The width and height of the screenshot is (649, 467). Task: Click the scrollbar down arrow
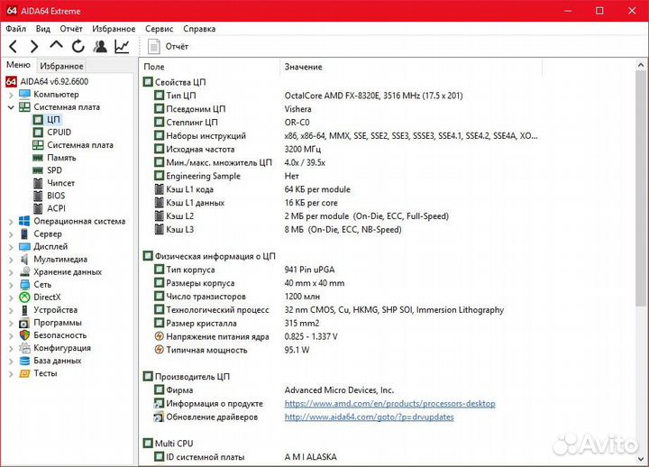(x=641, y=459)
